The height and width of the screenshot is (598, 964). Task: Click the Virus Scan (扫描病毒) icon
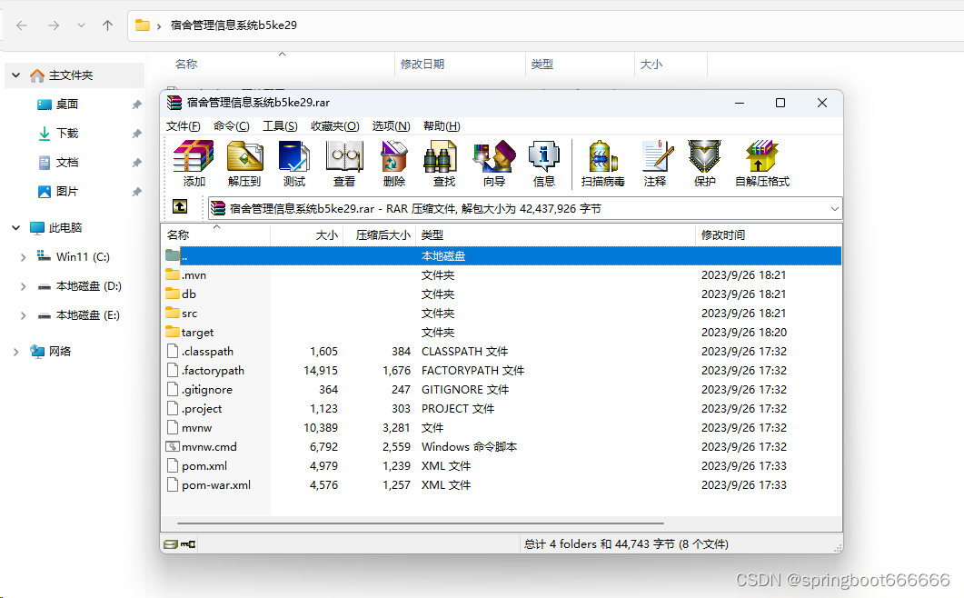pos(603,163)
